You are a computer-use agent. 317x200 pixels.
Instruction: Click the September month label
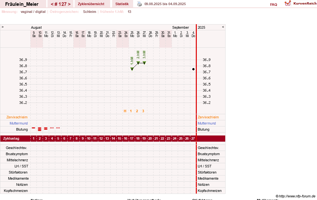click(x=181, y=27)
